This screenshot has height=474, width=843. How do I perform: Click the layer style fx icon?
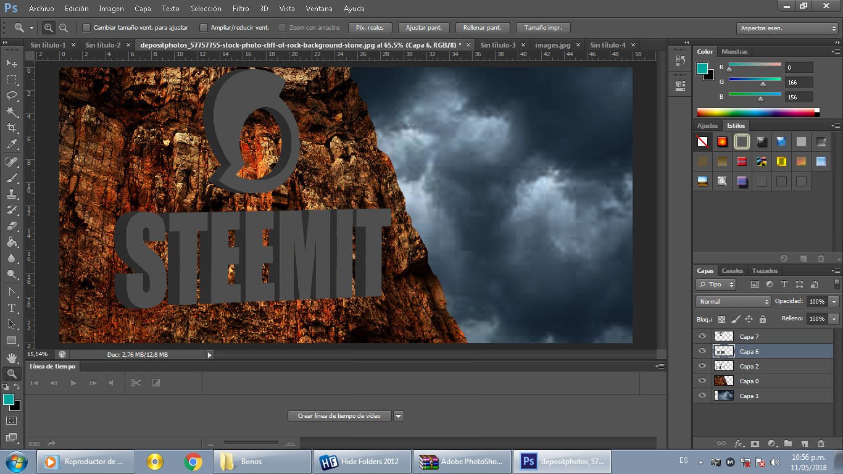739,443
